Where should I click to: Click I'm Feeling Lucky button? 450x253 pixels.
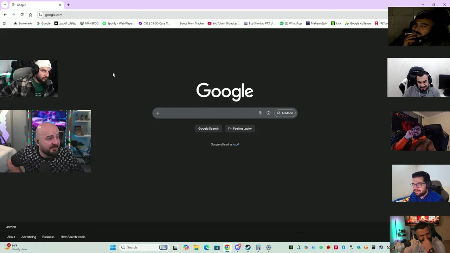tap(240, 129)
